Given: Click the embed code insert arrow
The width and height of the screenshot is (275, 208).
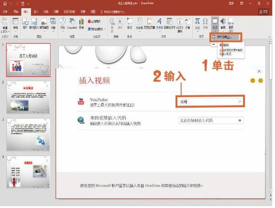Looking at the screenshot, I should [x=240, y=120].
